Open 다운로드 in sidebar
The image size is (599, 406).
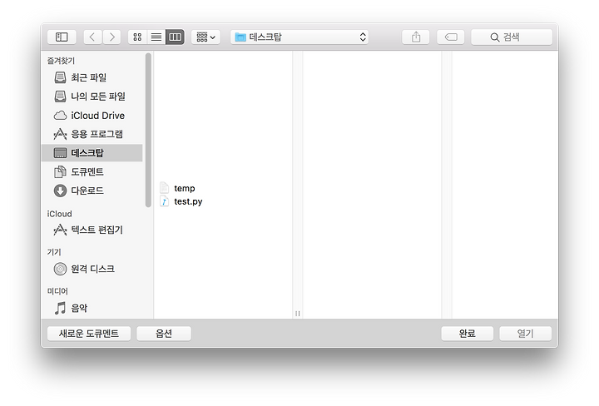pyautogui.click(x=92, y=191)
